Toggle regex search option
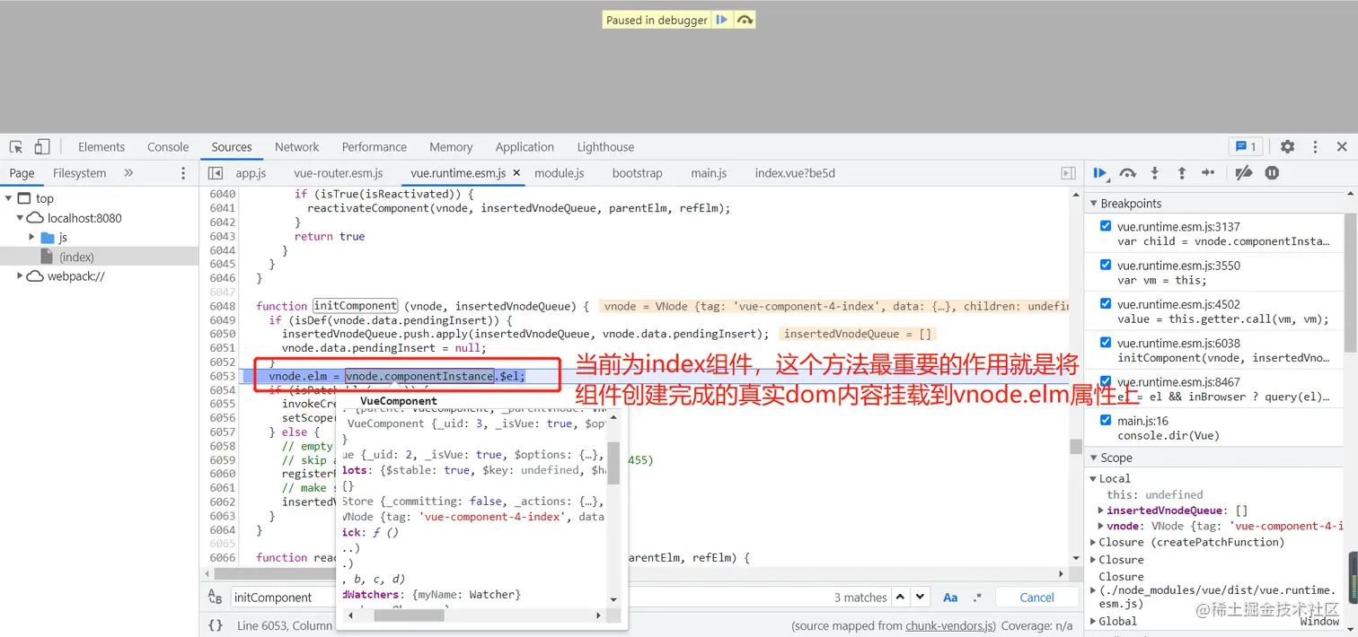 [977, 598]
